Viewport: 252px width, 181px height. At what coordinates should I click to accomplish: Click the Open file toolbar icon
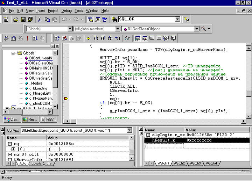16,20
